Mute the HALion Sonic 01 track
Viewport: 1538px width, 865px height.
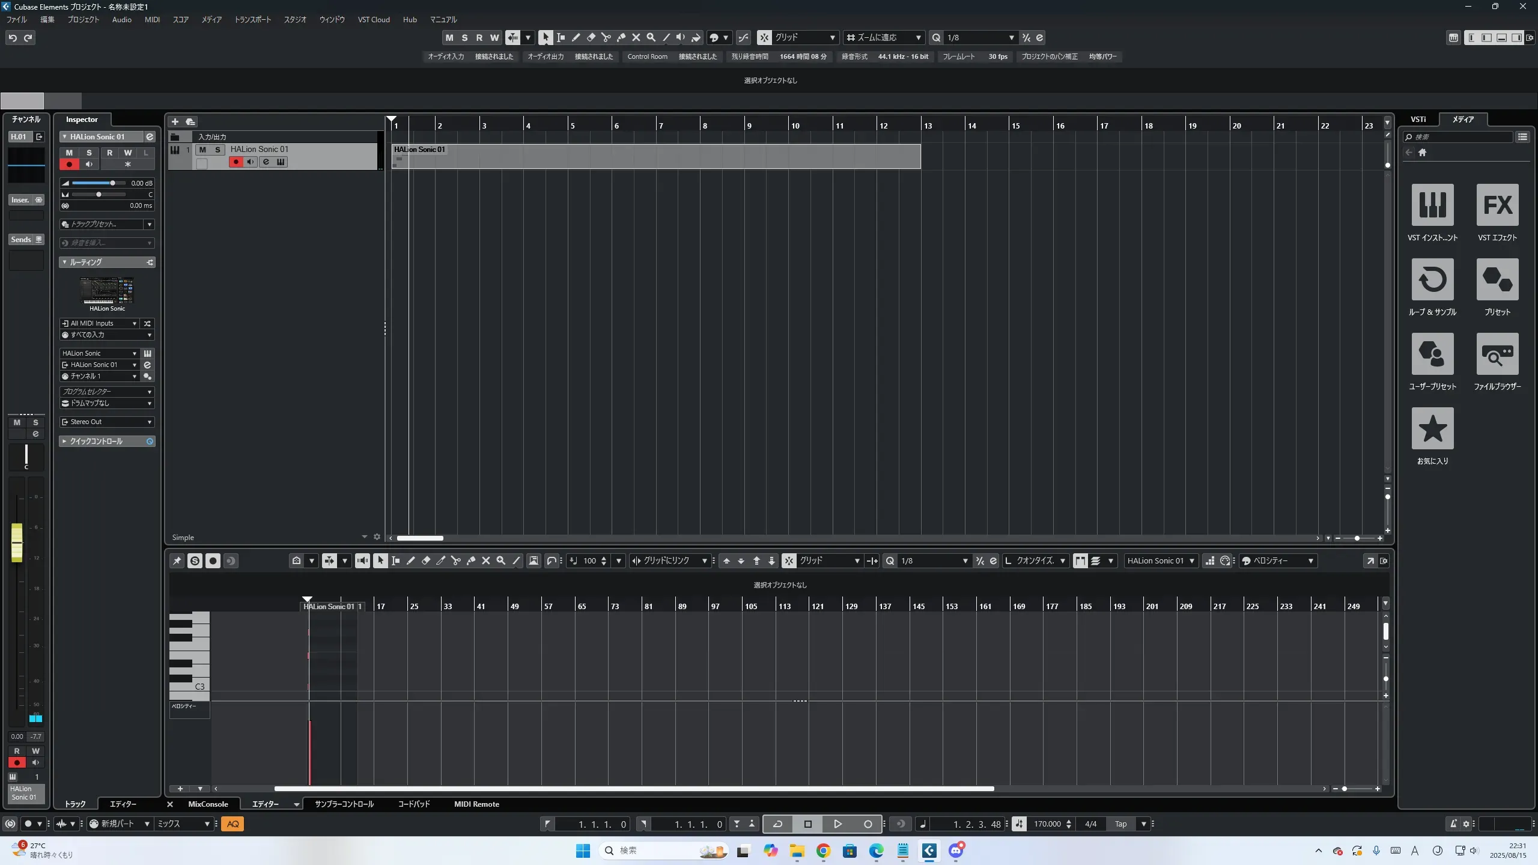coord(202,150)
